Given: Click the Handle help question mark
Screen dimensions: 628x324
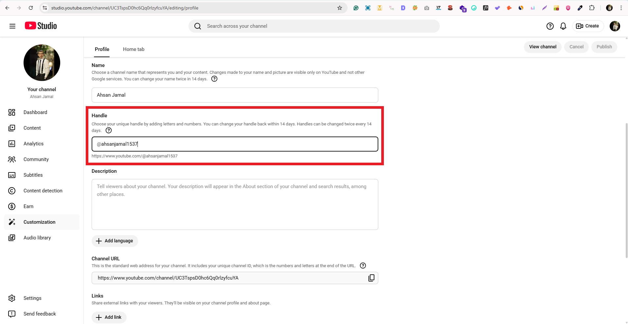Looking at the screenshot, I should (108, 130).
